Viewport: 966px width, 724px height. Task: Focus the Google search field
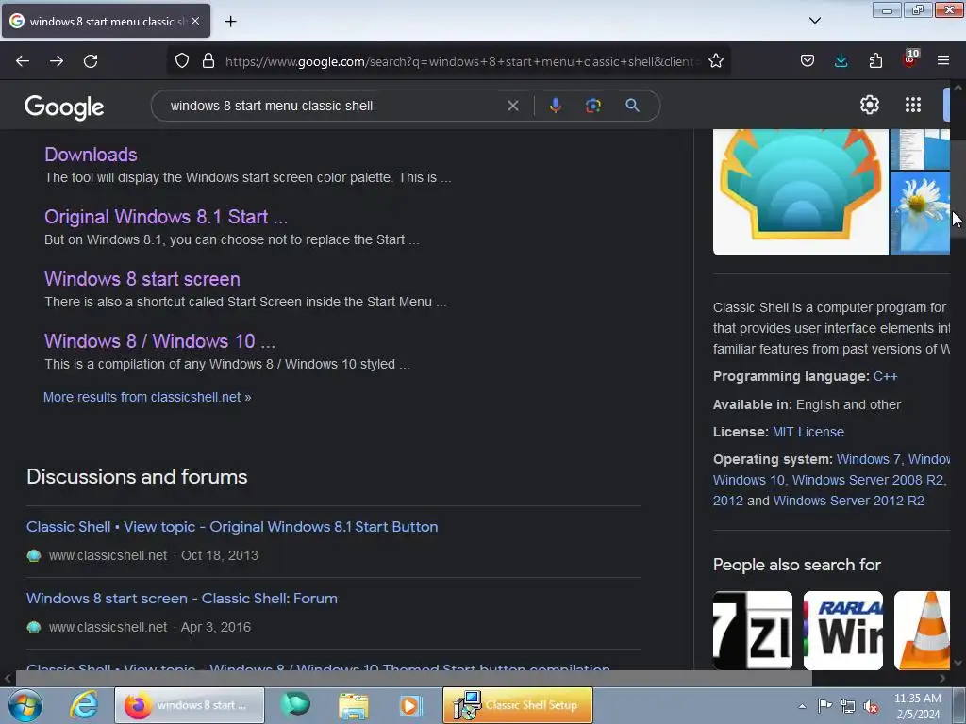pos(333,106)
